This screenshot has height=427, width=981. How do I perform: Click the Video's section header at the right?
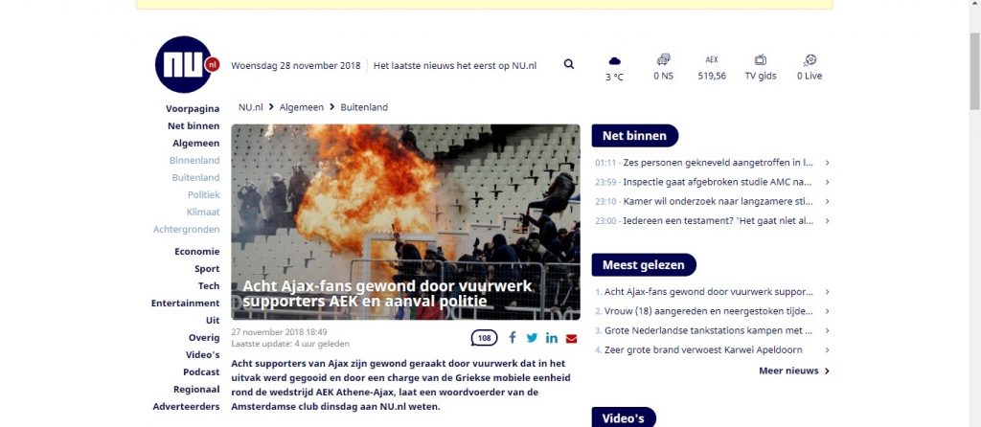point(623,417)
